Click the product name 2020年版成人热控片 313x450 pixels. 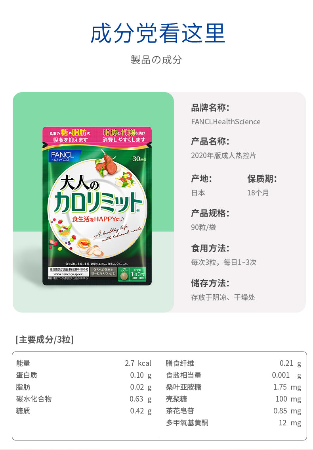[x=223, y=155]
